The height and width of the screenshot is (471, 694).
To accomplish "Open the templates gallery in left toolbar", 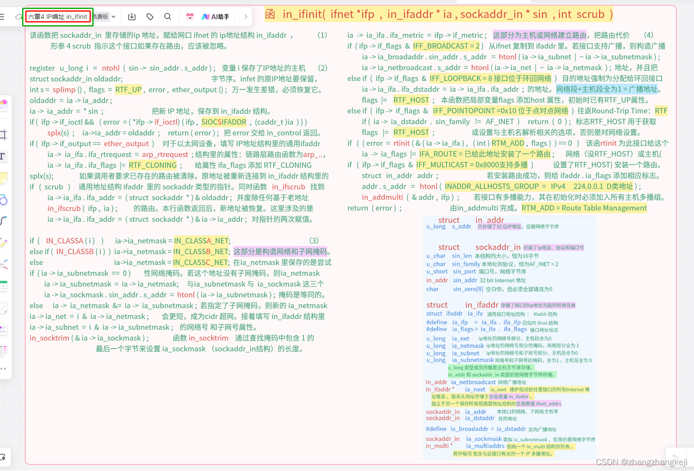I will point(3,105).
